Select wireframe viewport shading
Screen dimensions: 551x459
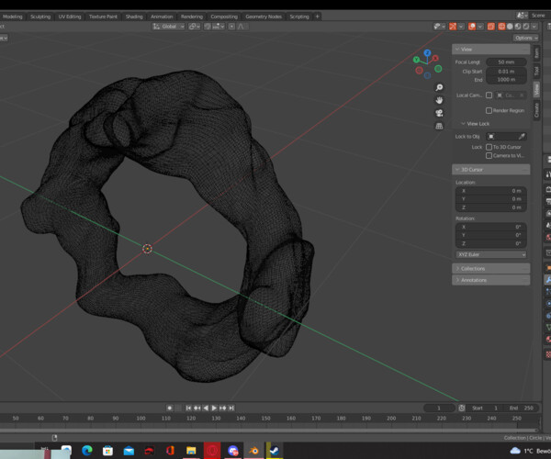[x=501, y=27]
